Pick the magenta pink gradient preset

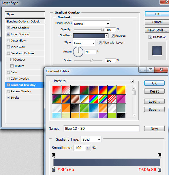click(x=121, y=99)
